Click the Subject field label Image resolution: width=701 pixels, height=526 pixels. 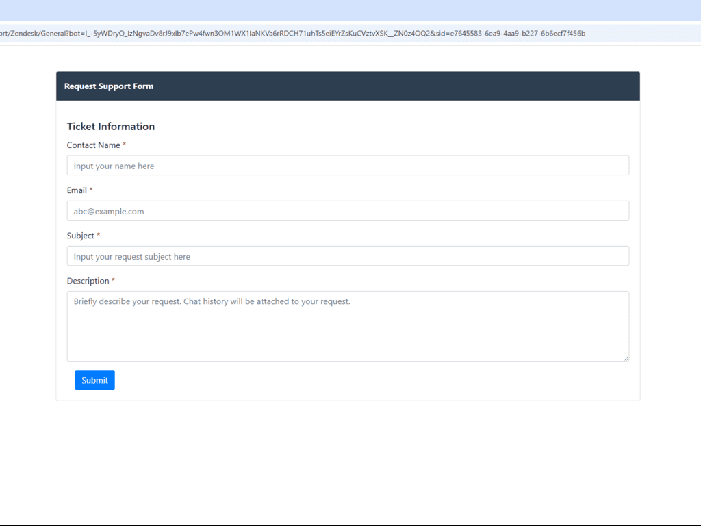[80, 236]
